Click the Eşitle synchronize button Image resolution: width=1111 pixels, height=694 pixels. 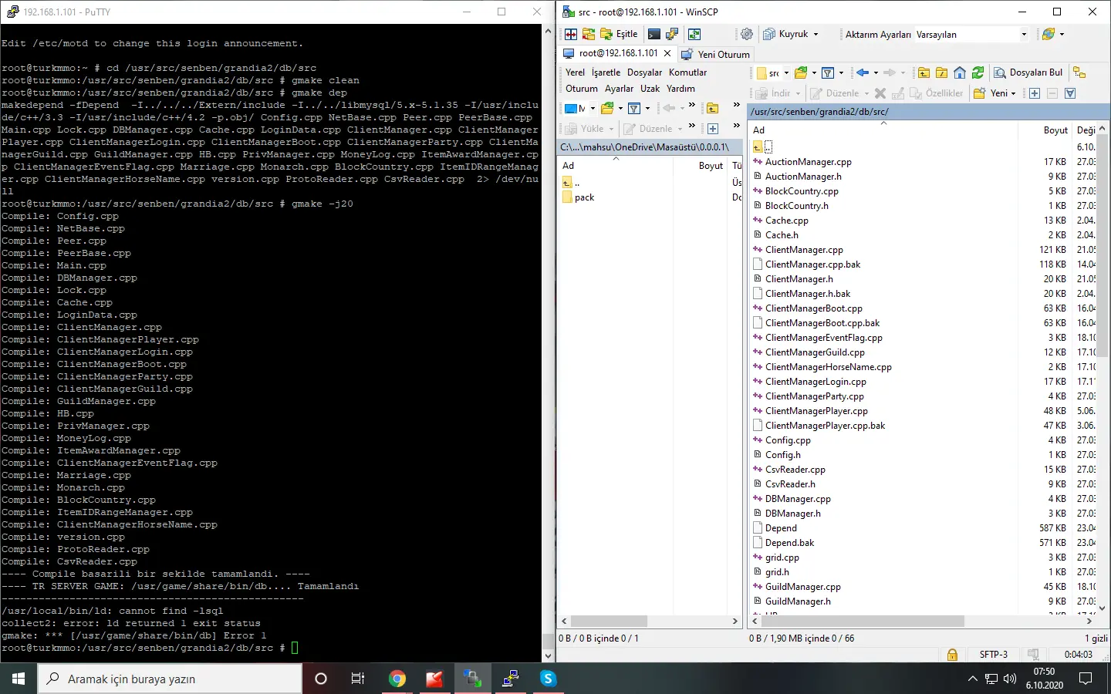click(x=619, y=34)
